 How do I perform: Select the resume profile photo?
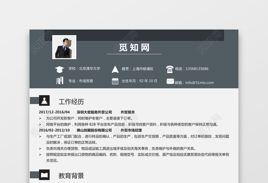[x=64, y=47]
